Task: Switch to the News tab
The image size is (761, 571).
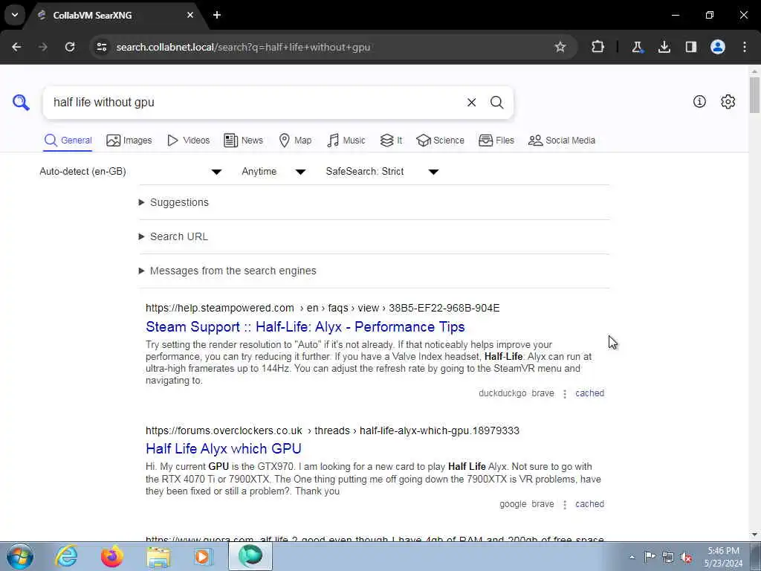Action: click(243, 141)
